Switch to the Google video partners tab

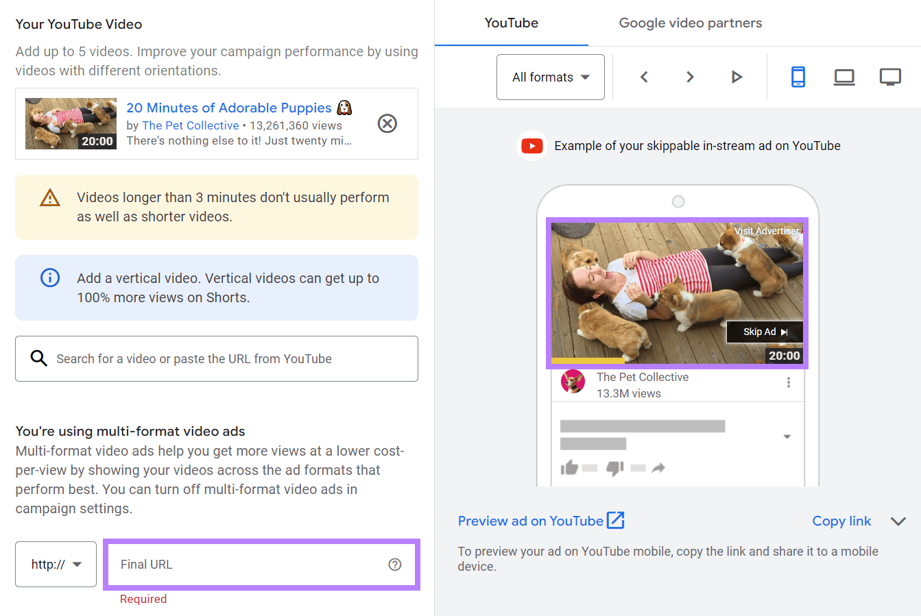(x=690, y=23)
